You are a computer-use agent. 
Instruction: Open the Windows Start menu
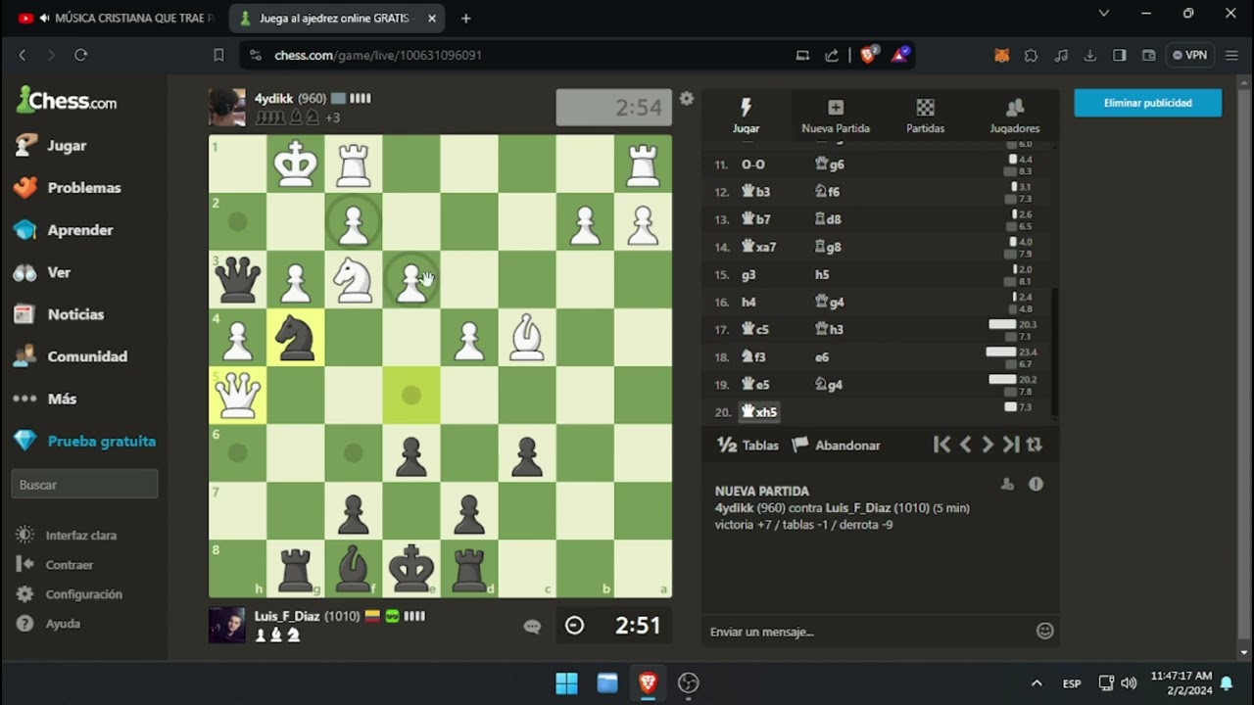pos(566,683)
